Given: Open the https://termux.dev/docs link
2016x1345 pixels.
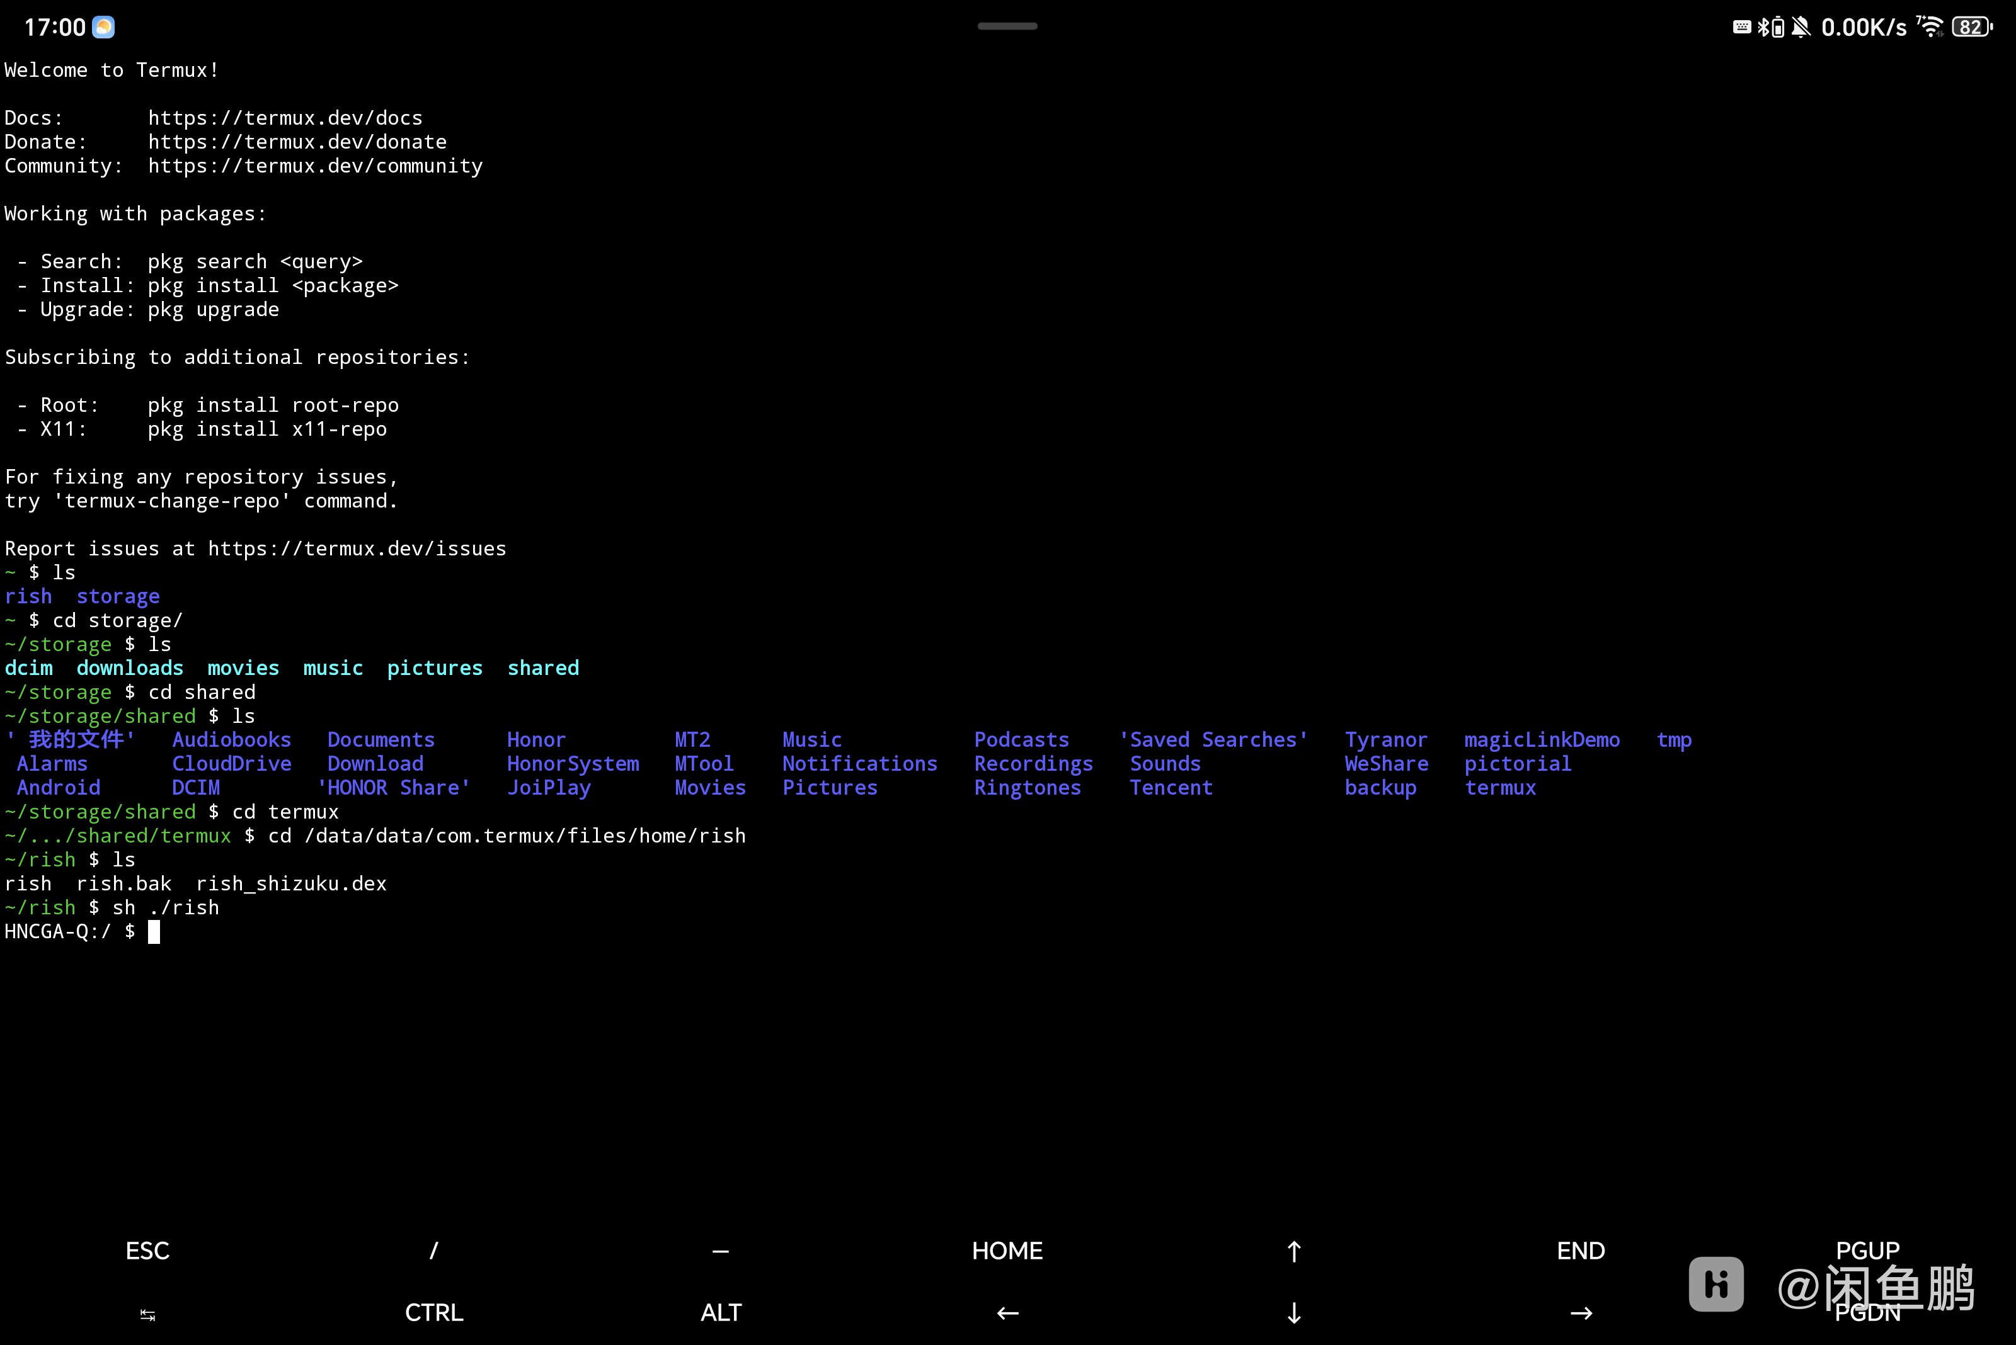Looking at the screenshot, I should tap(285, 118).
